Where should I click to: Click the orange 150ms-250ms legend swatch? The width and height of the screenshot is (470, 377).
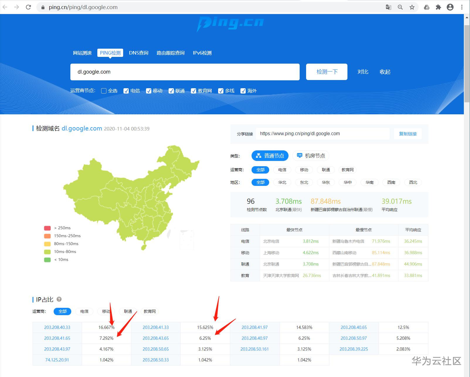pos(47,236)
